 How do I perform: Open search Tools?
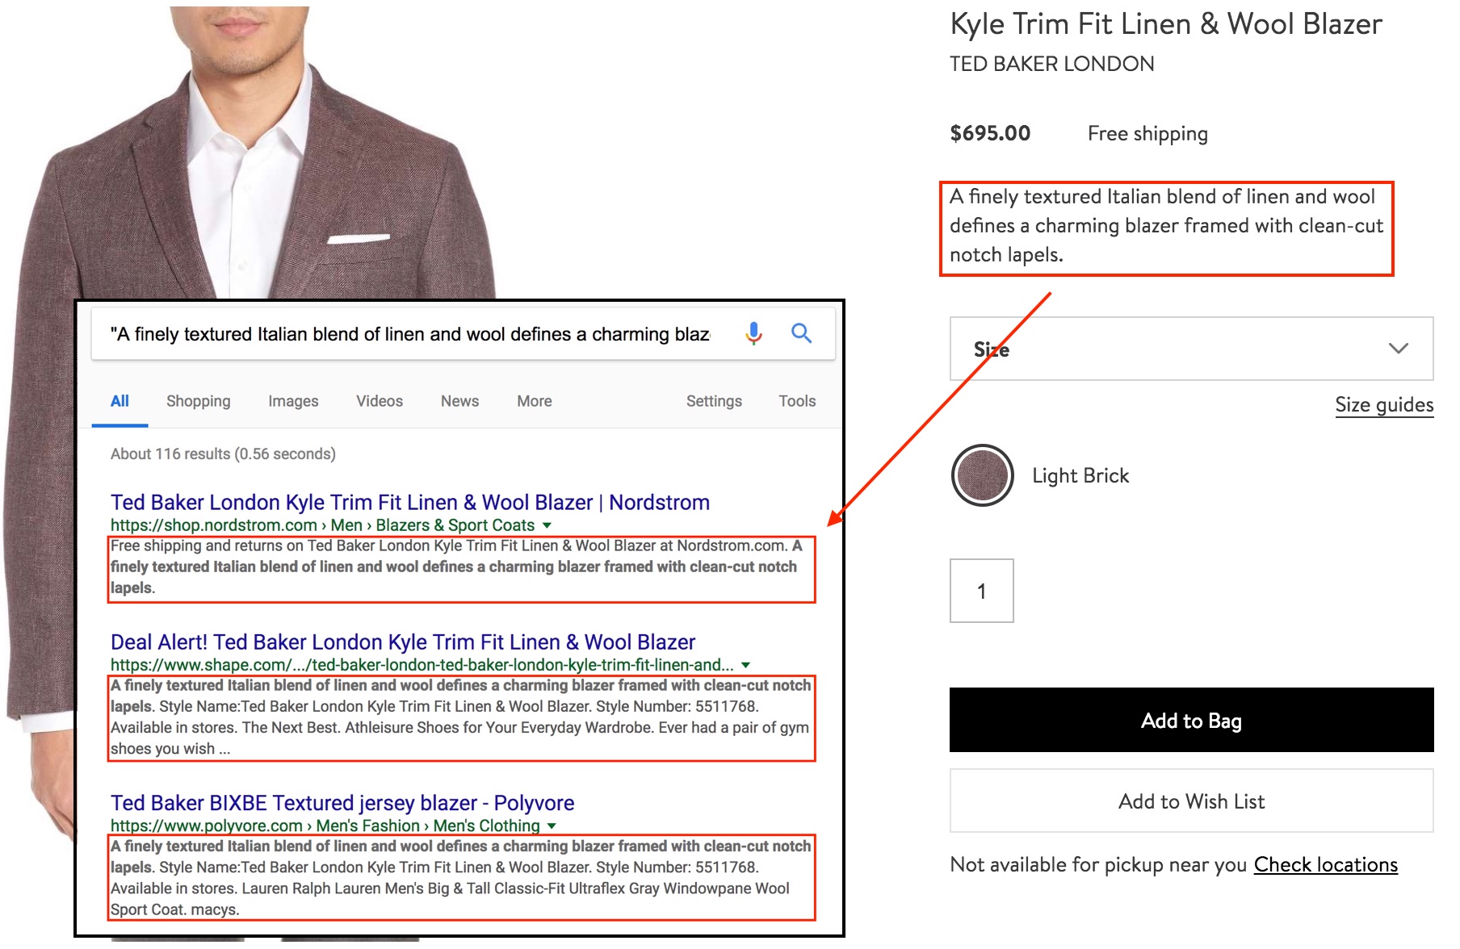(x=797, y=401)
